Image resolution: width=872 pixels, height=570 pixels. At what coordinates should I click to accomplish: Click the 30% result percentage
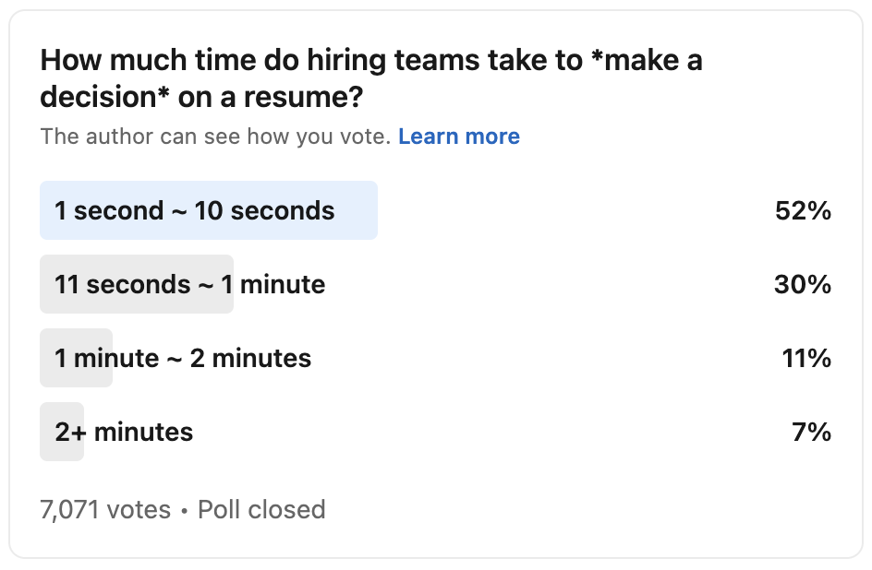click(x=803, y=285)
